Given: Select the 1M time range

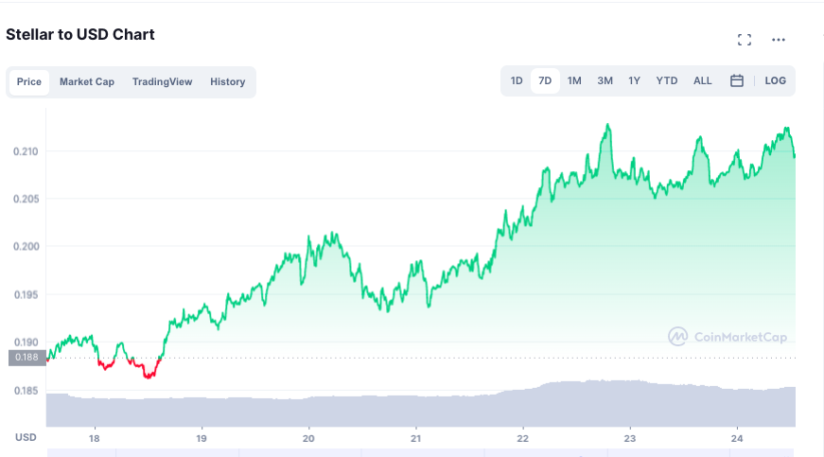Looking at the screenshot, I should click(574, 80).
